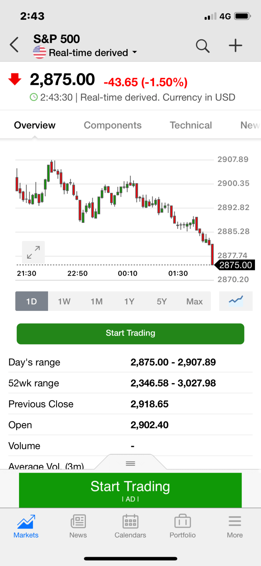The width and height of the screenshot is (261, 566).
Task: Switch to the Technical tab
Action: tap(191, 125)
